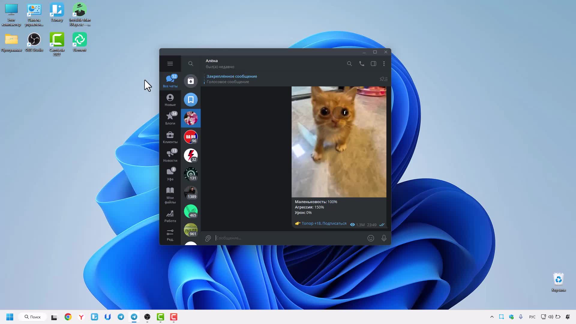This screenshot has width=576, height=324.
Task: Unpin the pinned voice message
Action: click(383, 79)
